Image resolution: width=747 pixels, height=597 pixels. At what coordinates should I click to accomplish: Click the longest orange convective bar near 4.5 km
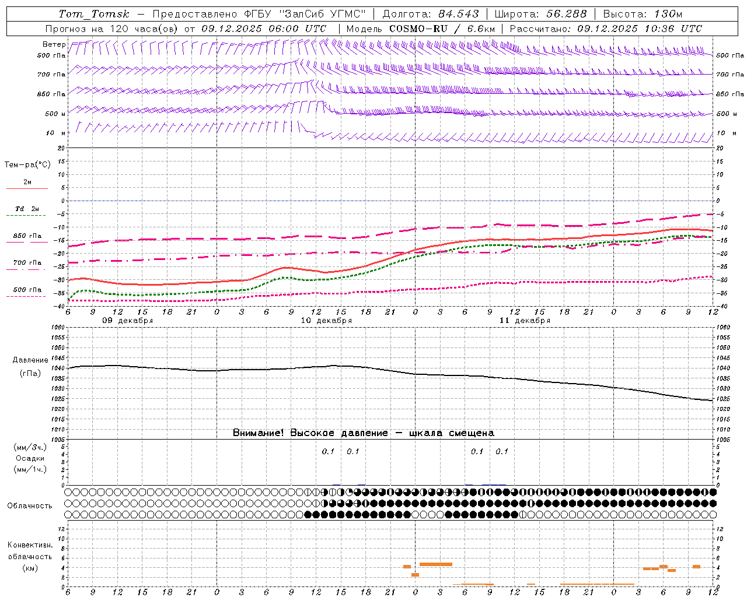436,564
